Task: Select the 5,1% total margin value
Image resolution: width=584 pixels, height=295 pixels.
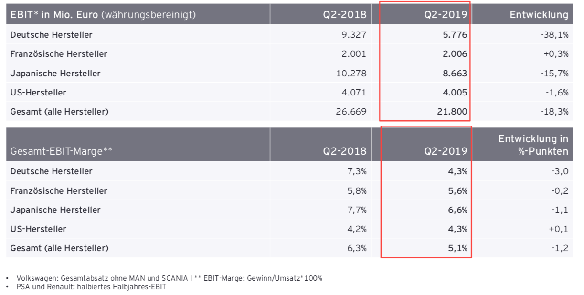Action: [458, 248]
